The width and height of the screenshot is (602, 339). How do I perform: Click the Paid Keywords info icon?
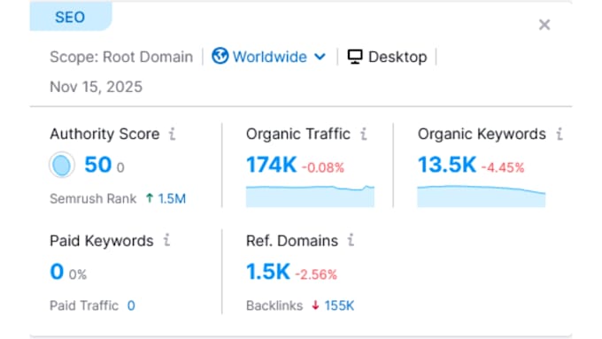[x=166, y=241]
